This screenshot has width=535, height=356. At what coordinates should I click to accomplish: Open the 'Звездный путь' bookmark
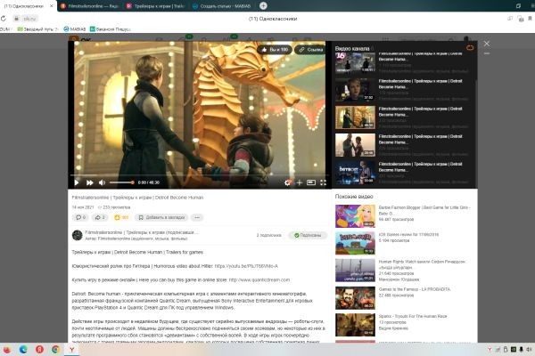point(37,29)
